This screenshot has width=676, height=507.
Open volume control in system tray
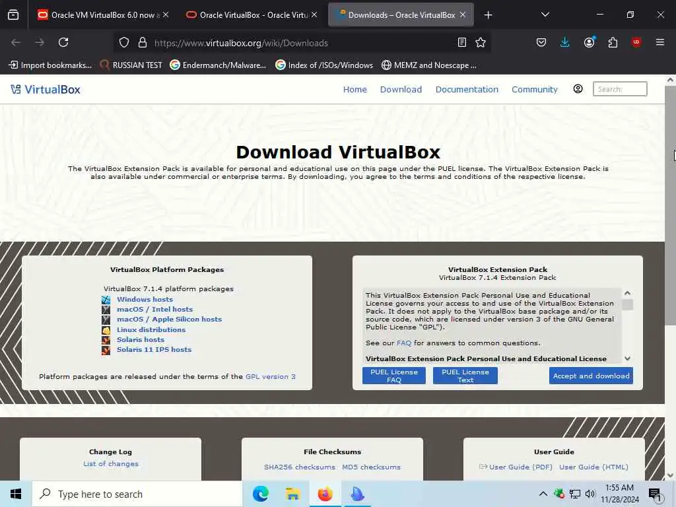(x=590, y=494)
